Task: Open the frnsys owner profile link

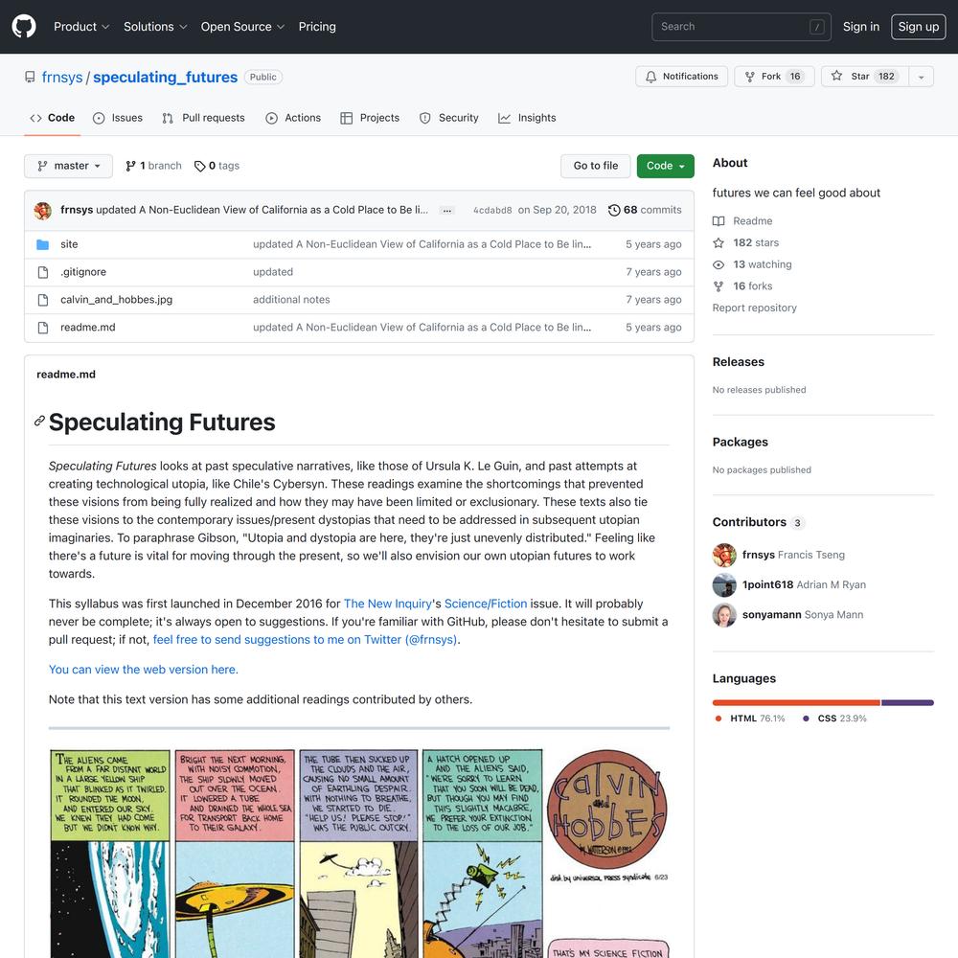Action: coord(61,77)
